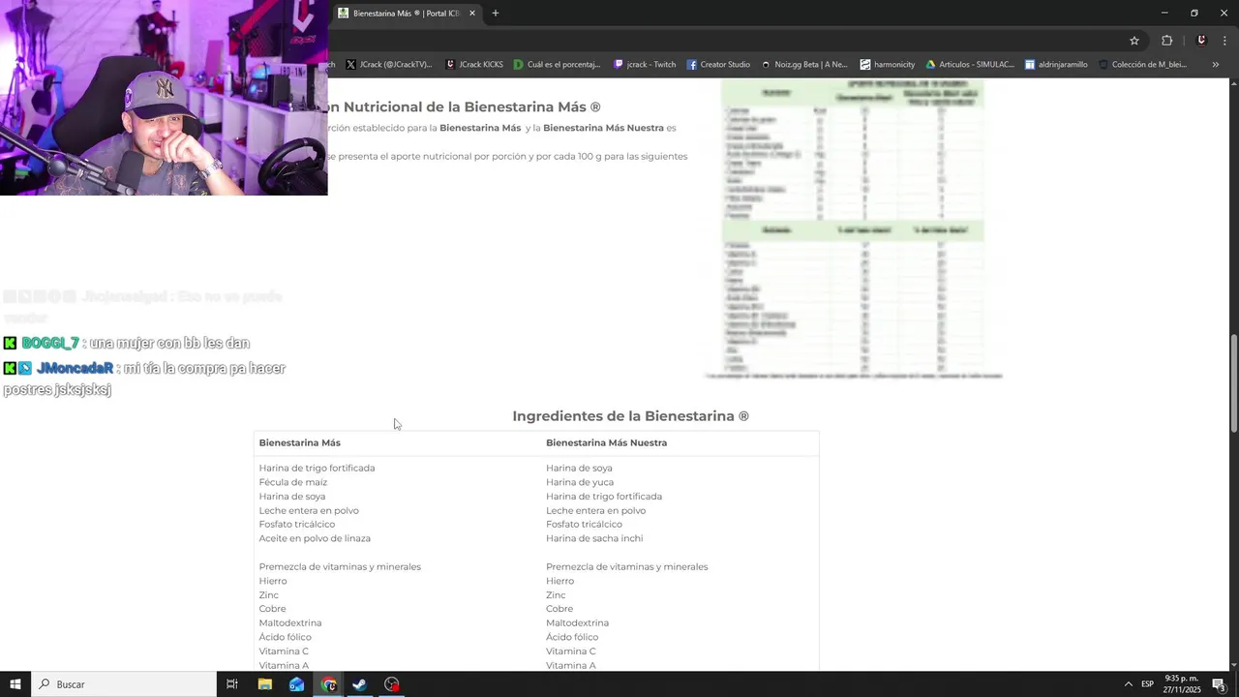Open the Chrome taskbar icon
The width and height of the screenshot is (1239, 697).
[x=328, y=684]
